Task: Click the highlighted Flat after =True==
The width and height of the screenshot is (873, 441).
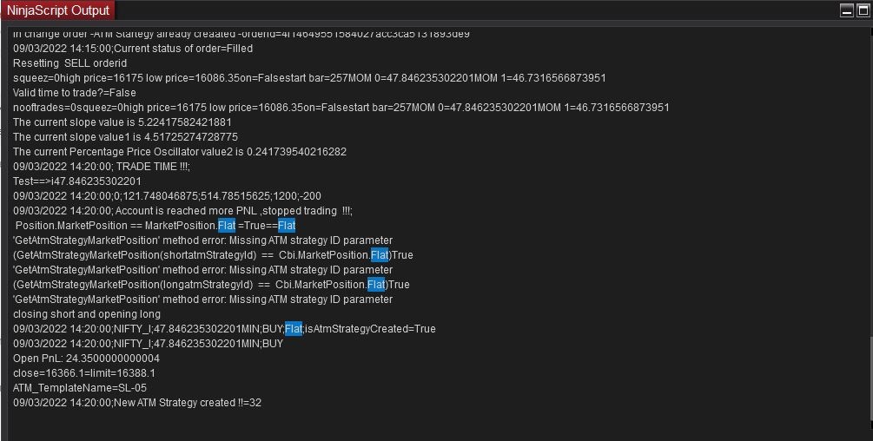Action: tap(287, 226)
